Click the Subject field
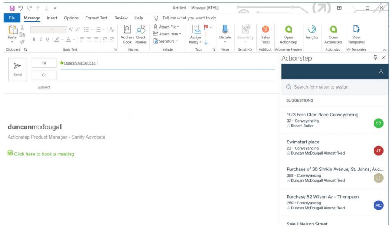The image size is (390, 231). click(x=168, y=87)
